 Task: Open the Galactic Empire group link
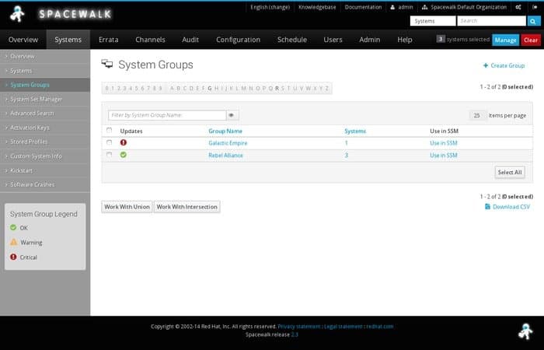(228, 143)
